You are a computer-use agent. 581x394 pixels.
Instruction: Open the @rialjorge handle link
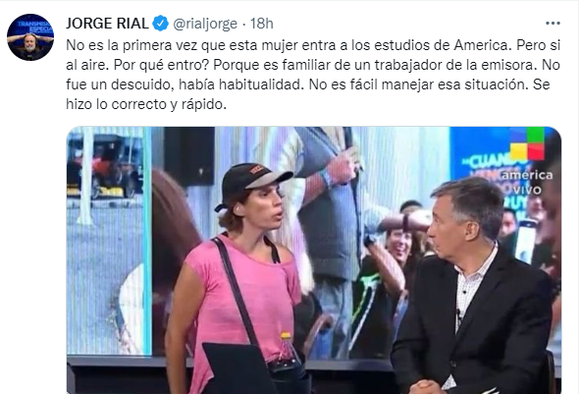point(205,24)
